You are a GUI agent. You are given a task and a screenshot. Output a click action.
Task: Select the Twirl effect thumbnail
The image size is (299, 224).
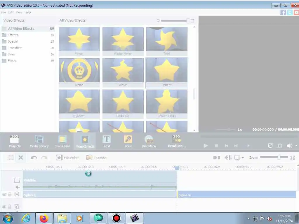(167, 41)
